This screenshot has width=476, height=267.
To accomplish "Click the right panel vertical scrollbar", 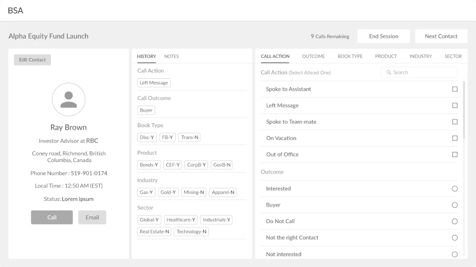I will 464,110.
